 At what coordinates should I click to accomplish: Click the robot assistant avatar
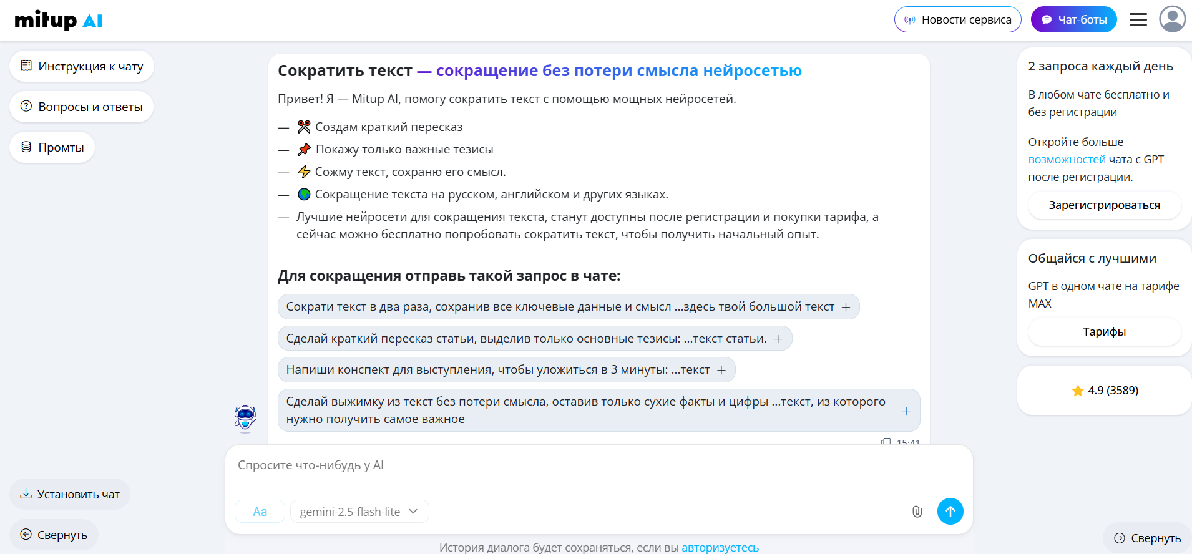[x=245, y=417]
